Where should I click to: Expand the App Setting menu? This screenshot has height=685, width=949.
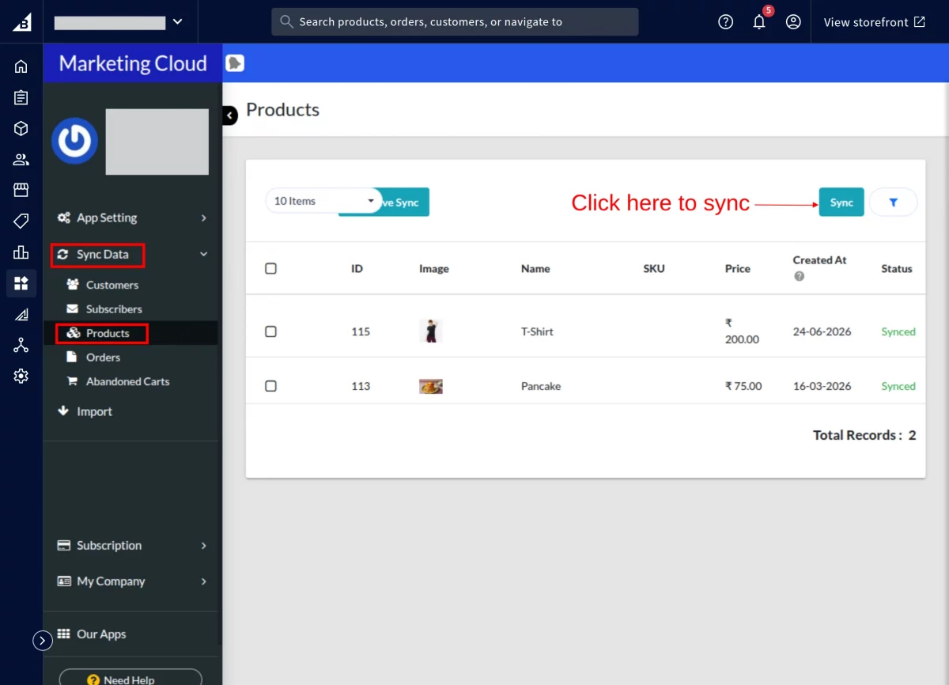(131, 218)
